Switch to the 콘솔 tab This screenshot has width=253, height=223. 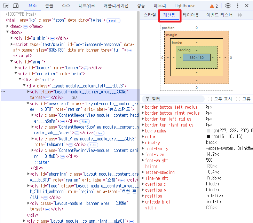[x=49, y=6]
